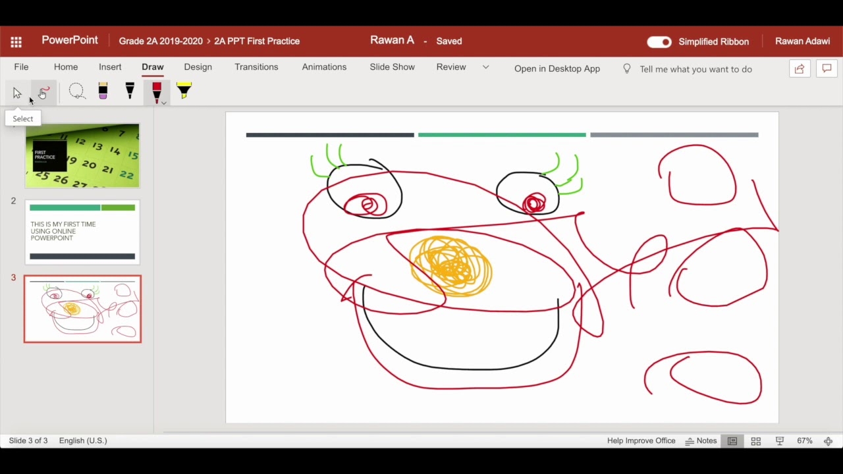Screen dimensions: 843x474
Task: Activate the Draw with Touch tool
Action: 43,93
